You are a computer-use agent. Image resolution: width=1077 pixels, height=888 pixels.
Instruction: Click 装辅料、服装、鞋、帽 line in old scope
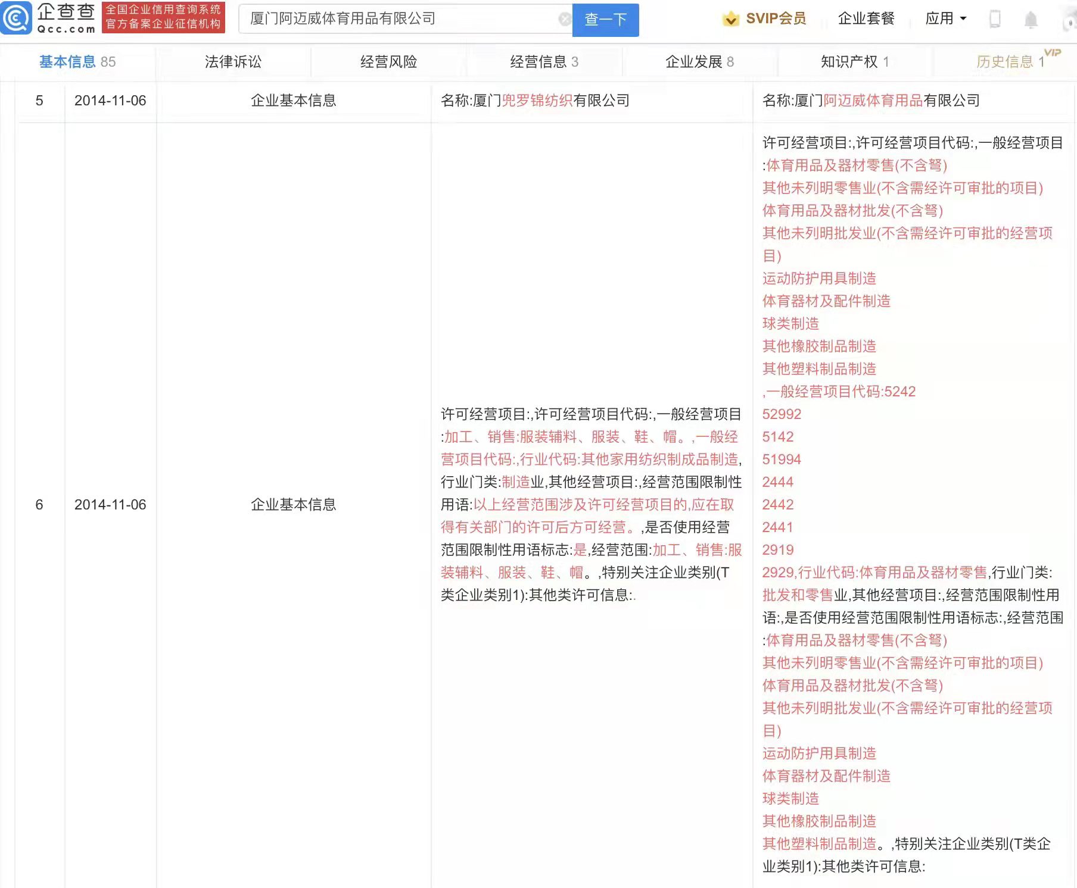click(512, 573)
